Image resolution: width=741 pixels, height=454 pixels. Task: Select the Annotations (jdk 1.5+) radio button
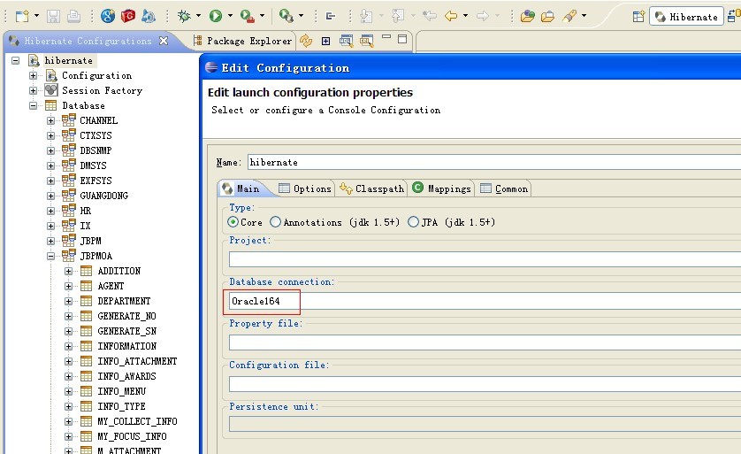[x=275, y=222]
